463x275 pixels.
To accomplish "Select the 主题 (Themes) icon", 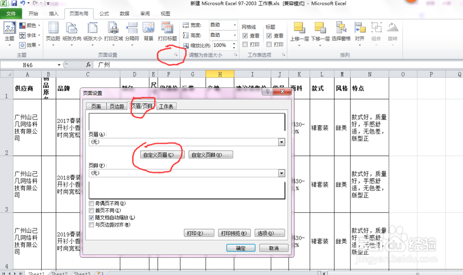I will (9, 30).
